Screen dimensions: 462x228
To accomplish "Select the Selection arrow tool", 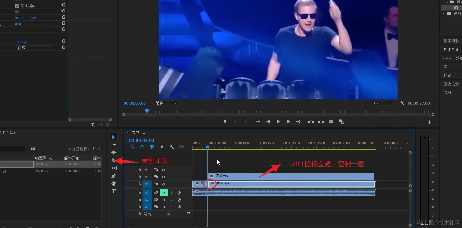I will click(114, 137).
